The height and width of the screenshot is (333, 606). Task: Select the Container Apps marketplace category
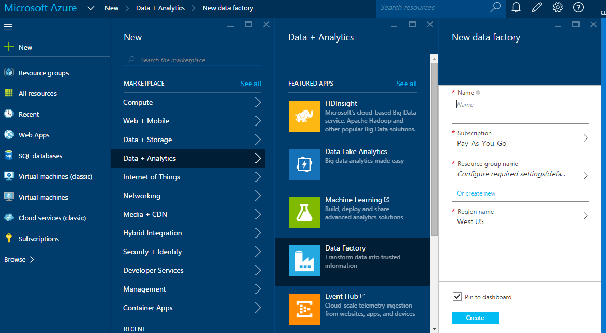(188, 308)
